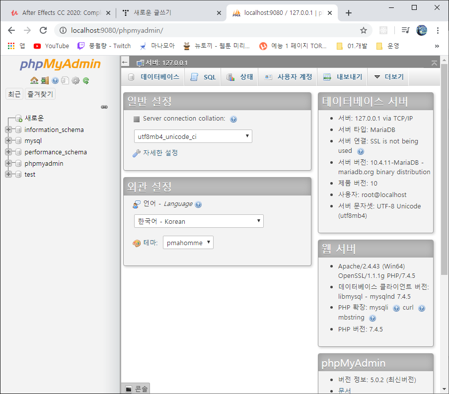
Task: Expand the phpmyadmin database node
Action: coord(8,163)
